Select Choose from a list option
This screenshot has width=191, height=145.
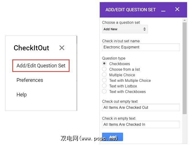104,69
